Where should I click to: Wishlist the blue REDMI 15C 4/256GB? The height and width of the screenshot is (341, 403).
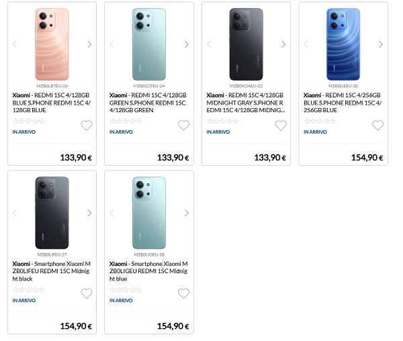(x=377, y=126)
